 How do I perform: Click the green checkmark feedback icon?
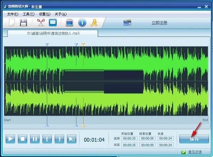[x=183, y=152]
